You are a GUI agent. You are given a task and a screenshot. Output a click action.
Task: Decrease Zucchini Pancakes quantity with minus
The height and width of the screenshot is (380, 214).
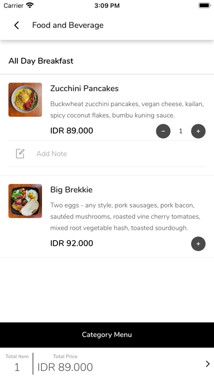click(163, 131)
